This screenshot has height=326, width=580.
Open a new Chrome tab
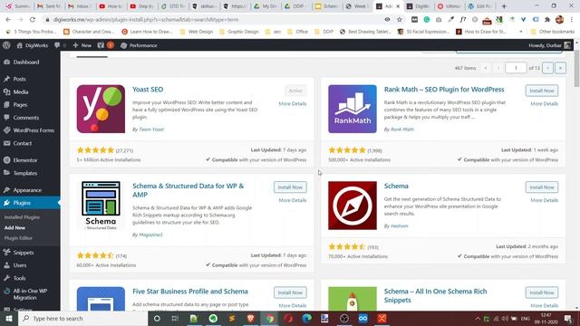pos(504,6)
